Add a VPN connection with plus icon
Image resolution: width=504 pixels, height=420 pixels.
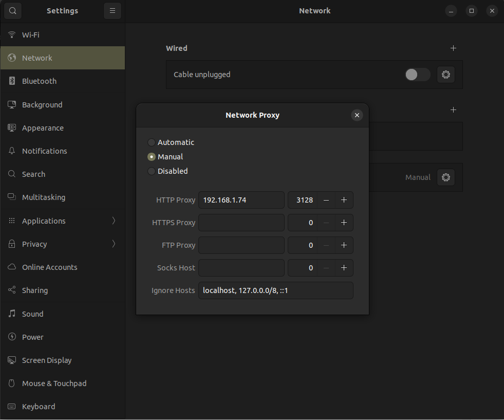(453, 110)
